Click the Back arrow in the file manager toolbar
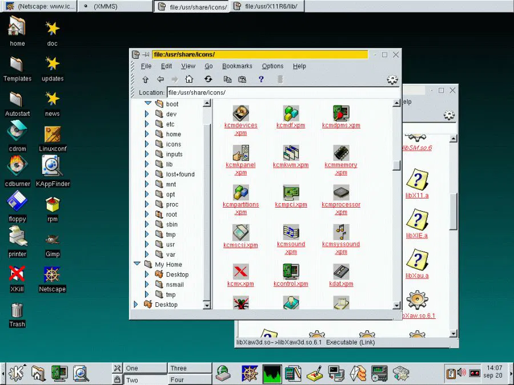Image resolution: width=514 pixels, height=385 pixels. (x=160, y=80)
